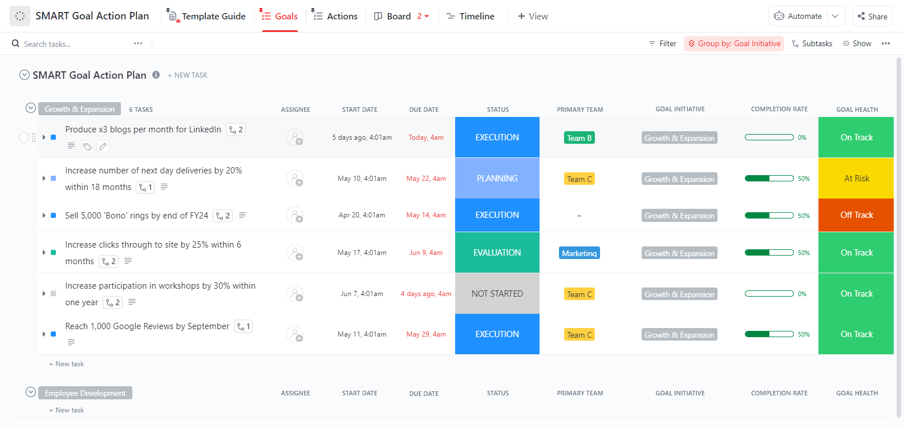Select the round checkbox for the LinkedIn blogs task
The width and height of the screenshot is (904, 429).
[x=24, y=137]
